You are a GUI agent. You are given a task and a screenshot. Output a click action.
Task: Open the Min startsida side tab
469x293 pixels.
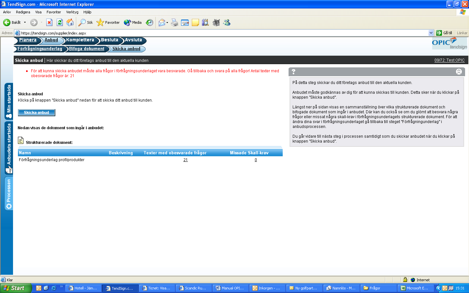(9, 102)
